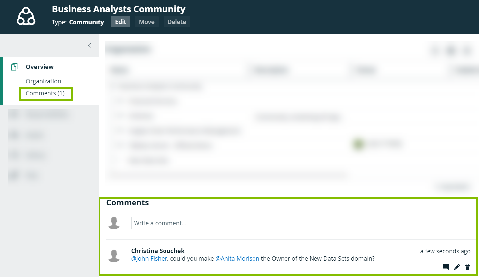Click the Overview page icon in sidebar
The image size is (479, 277).
tap(14, 67)
